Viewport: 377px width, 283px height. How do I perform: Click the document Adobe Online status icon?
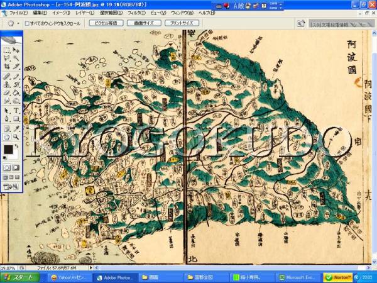(22, 268)
